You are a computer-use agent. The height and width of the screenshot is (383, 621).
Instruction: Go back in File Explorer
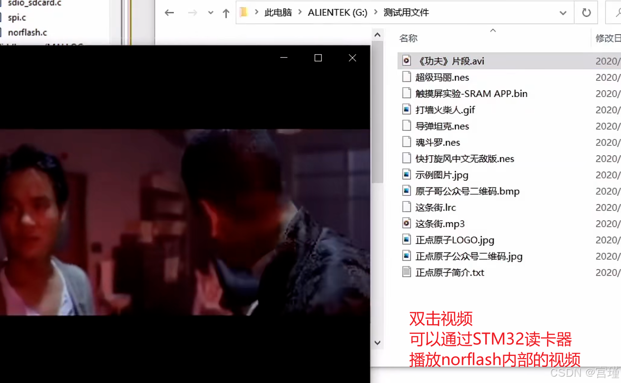tap(169, 13)
